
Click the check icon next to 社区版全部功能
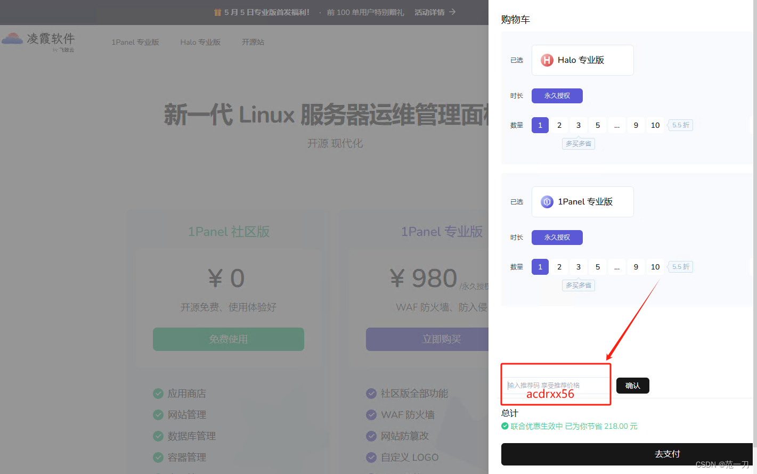(x=371, y=394)
